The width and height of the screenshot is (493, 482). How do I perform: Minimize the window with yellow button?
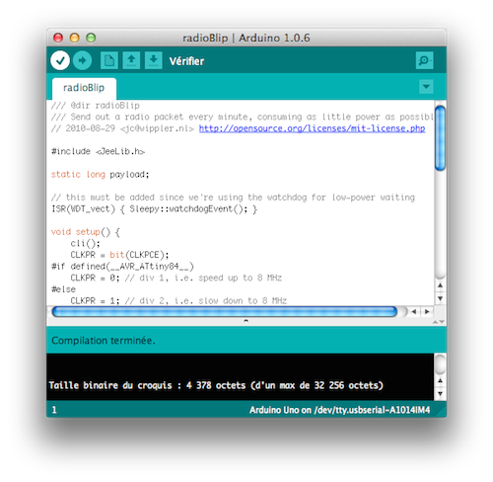75,38
